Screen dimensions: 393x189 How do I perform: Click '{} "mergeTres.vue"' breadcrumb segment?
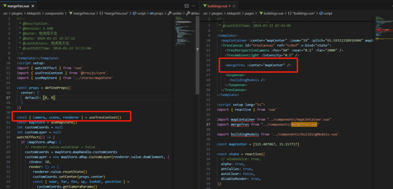[114, 13]
